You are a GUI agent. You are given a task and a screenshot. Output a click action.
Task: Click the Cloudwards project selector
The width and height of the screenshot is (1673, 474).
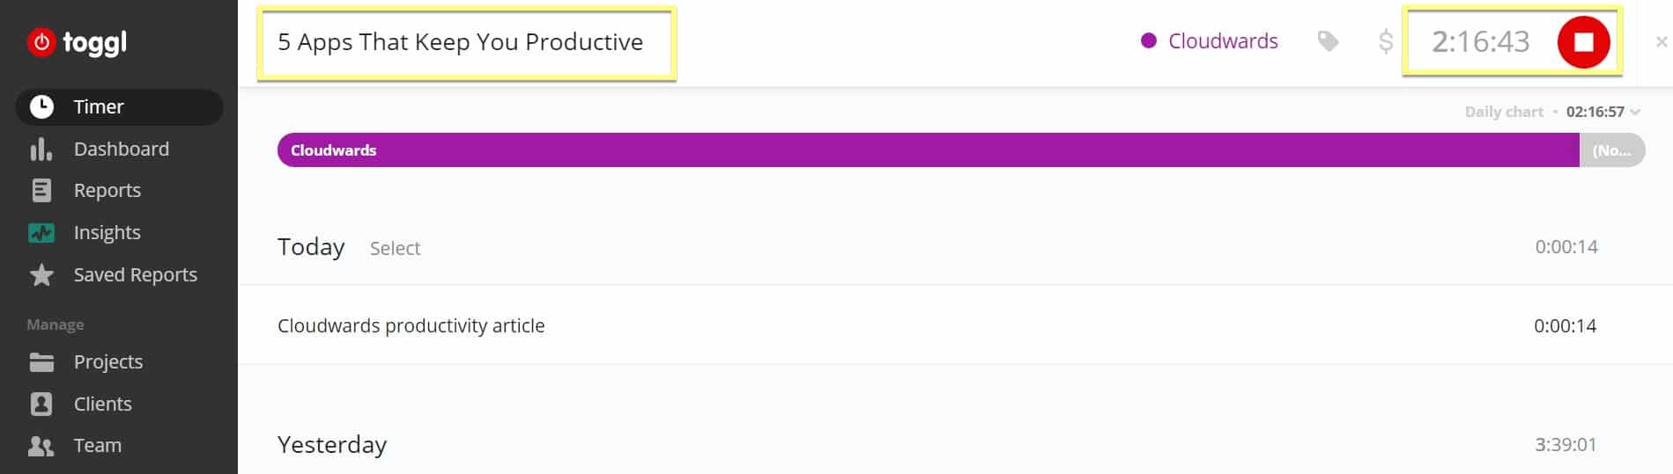(1210, 41)
